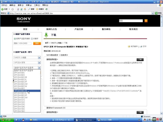Image resolution: width=163 pixels, height=122 pixels.
Task: Choose VPCEA1S6C from the model list
Action: tap(27, 111)
